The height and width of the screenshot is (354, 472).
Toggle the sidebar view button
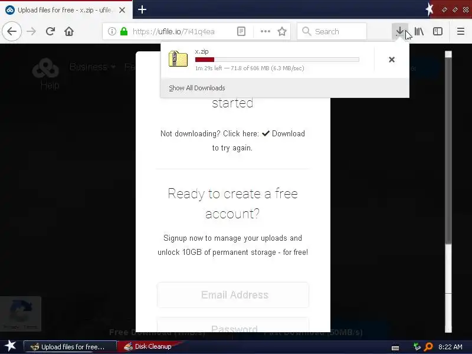pyautogui.click(x=437, y=31)
